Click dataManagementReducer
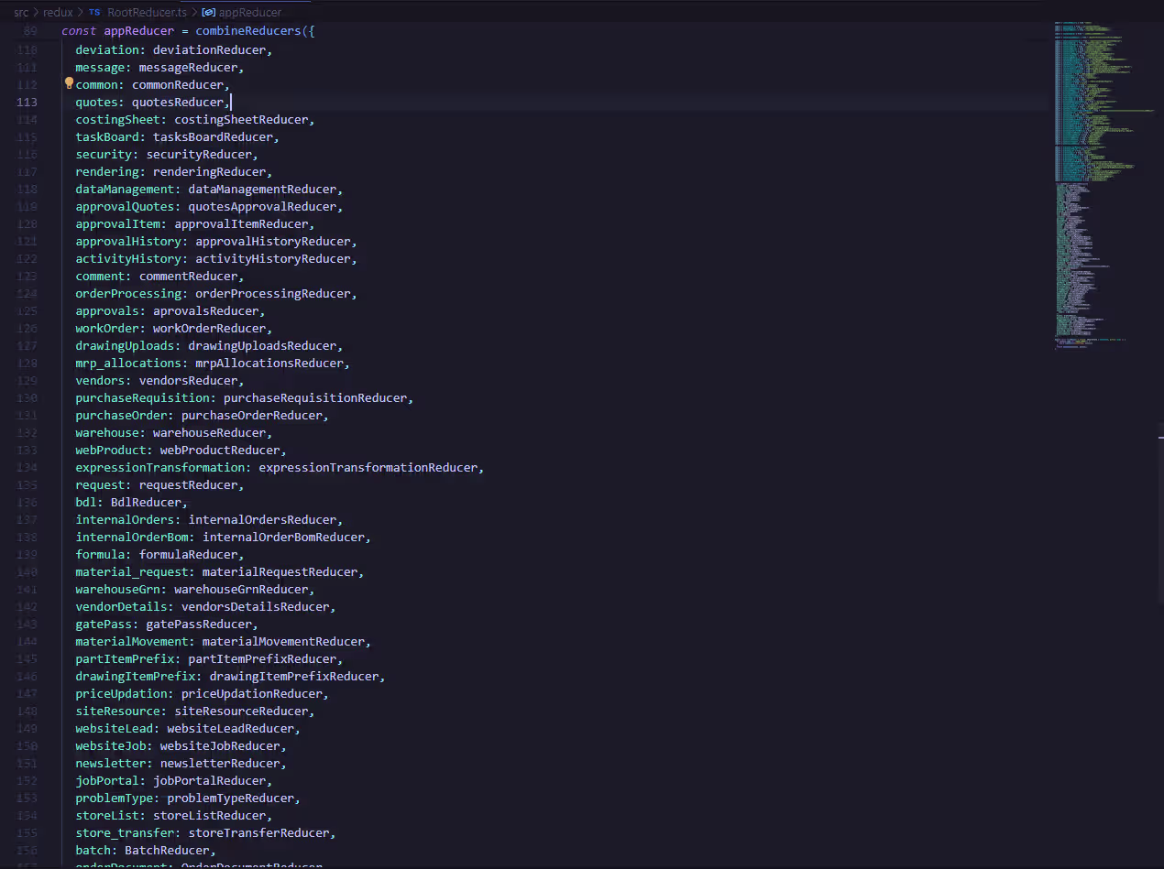Image resolution: width=1164 pixels, height=869 pixels. coord(262,189)
